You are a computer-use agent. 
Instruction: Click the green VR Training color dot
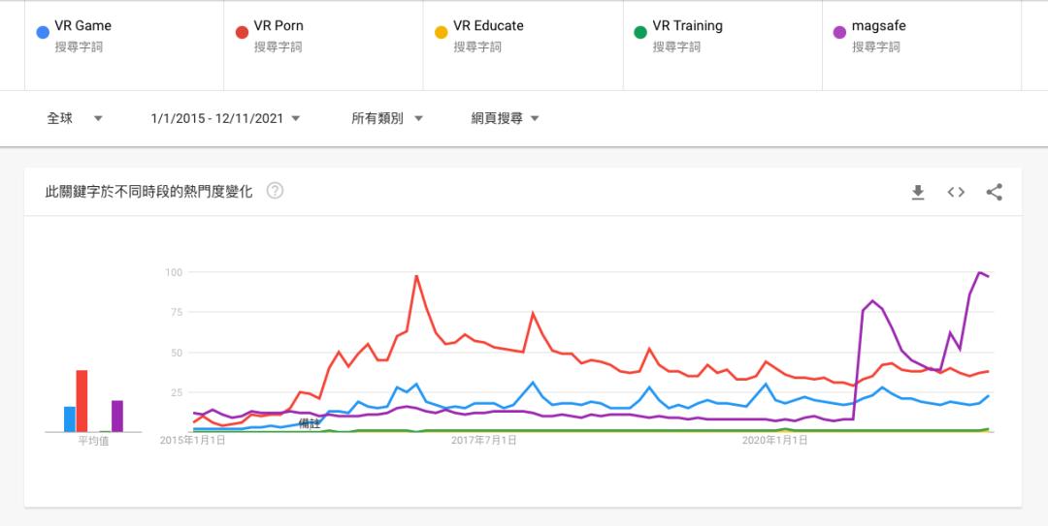[640, 32]
